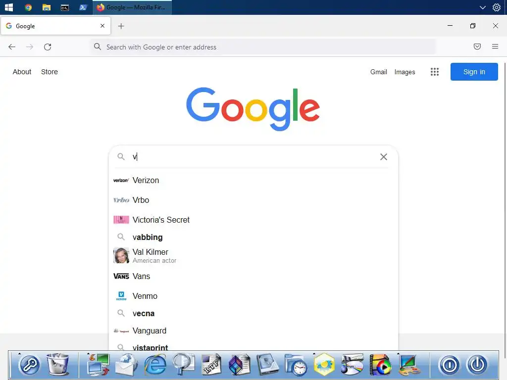This screenshot has width=507, height=380.
Task: Choose the vabbing suggestion
Action: coord(253,237)
